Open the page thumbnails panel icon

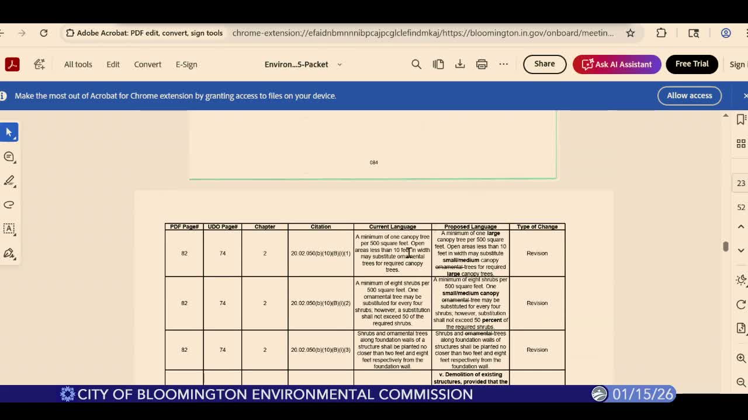[740, 143]
